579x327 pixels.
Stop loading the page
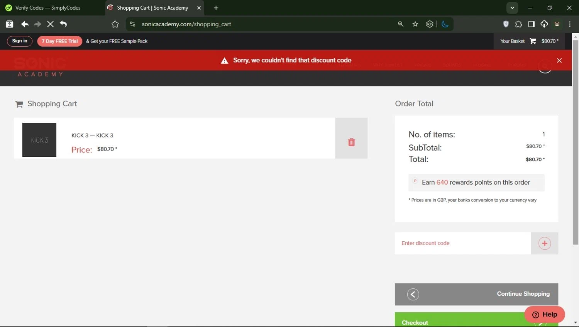[x=50, y=24]
